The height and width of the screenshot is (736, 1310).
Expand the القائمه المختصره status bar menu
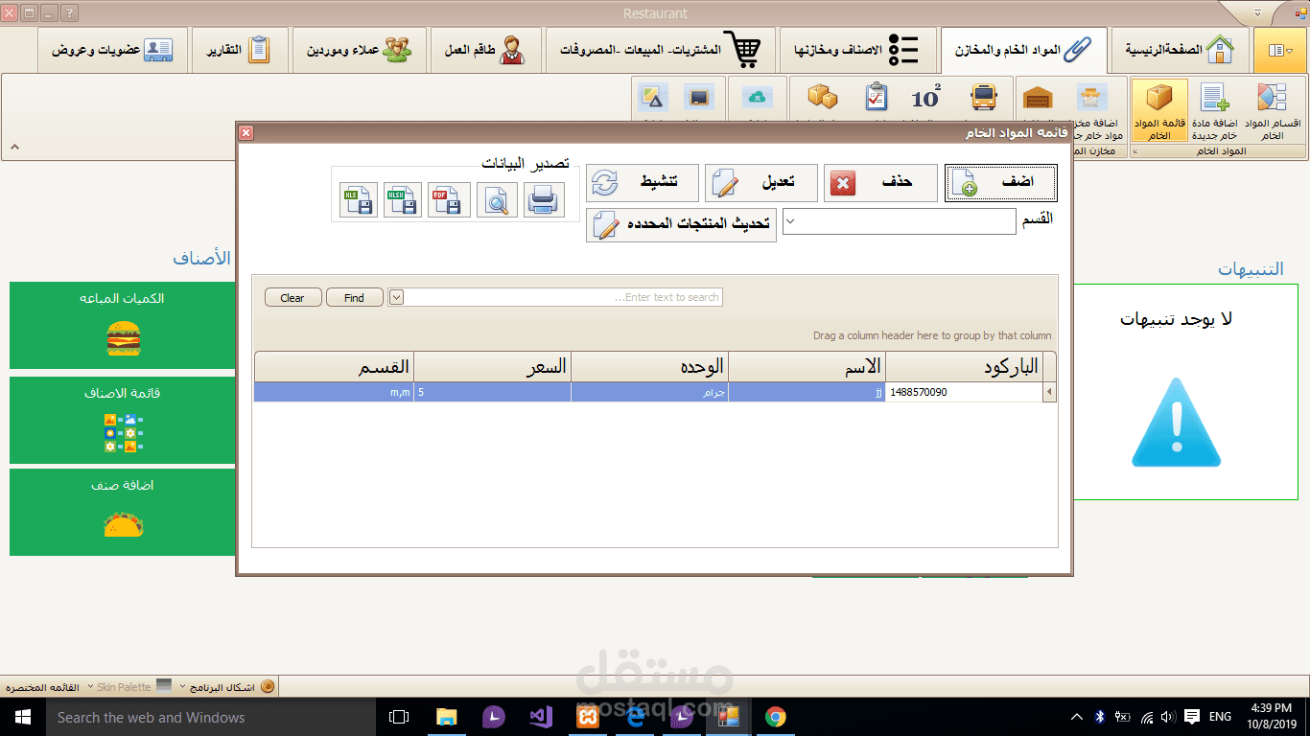coord(43,686)
